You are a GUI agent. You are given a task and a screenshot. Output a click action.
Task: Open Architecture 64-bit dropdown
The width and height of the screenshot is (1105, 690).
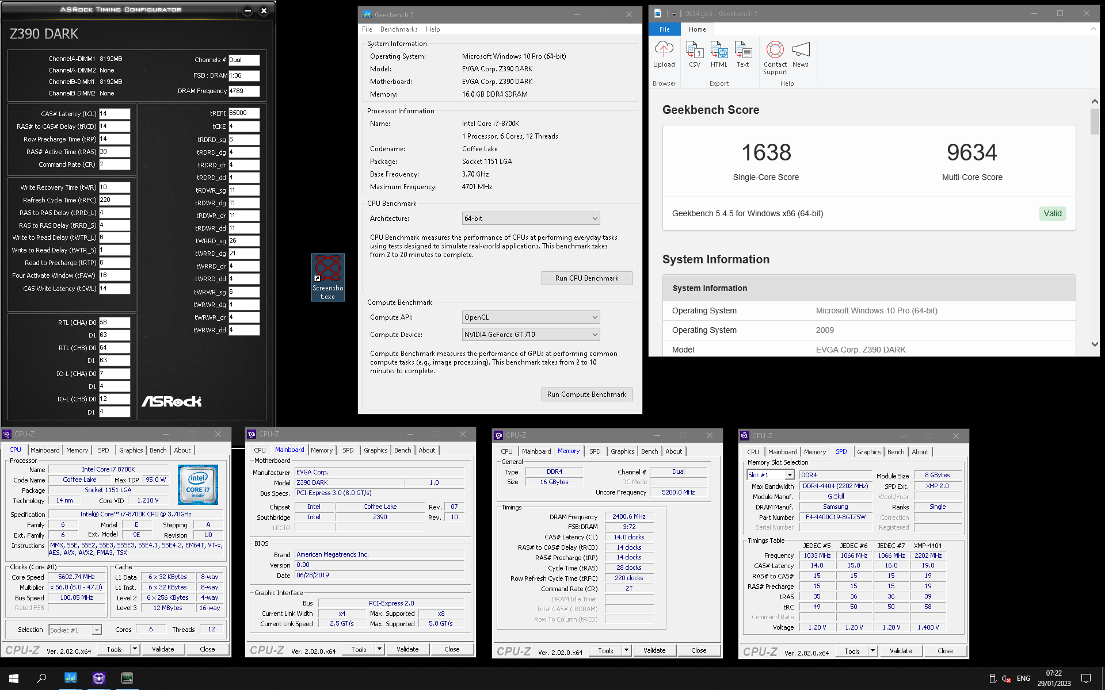[531, 218]
